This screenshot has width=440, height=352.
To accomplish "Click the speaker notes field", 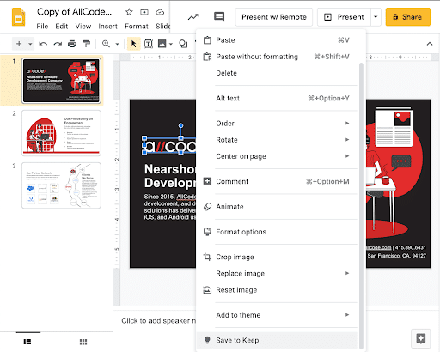I will 158,321.
